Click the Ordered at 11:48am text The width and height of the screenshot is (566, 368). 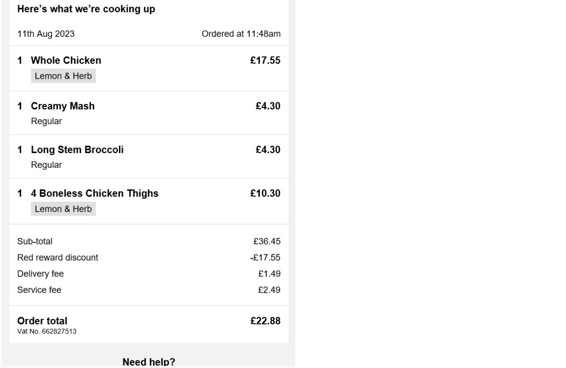241,34
